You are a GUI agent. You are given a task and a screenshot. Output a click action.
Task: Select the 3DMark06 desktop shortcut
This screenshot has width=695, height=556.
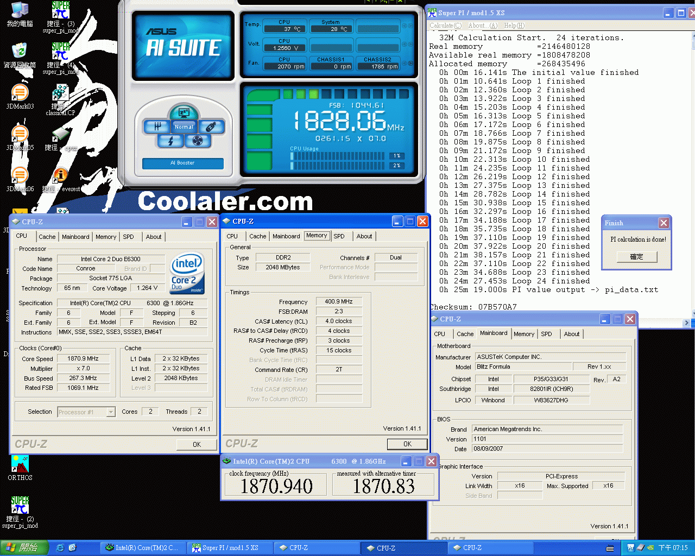(x=20, y=180)
